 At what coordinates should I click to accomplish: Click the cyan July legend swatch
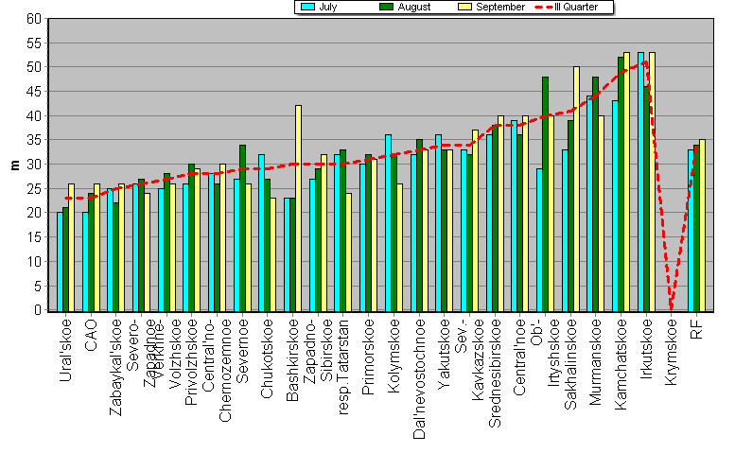pyautogui.click(x=308, y=7)
